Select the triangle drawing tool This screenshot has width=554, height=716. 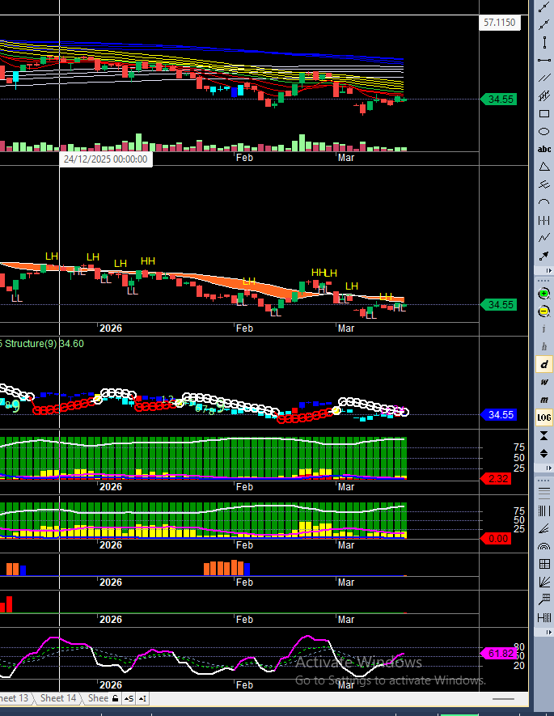544,167
